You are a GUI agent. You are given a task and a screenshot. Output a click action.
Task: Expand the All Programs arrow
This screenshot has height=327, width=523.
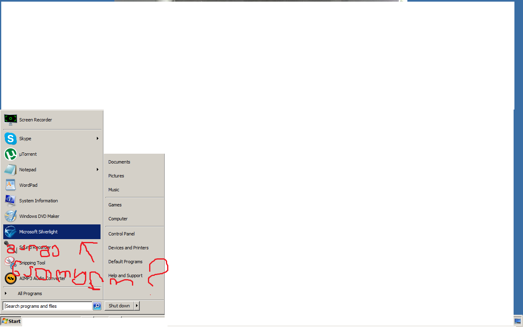(x=6, y=293)
